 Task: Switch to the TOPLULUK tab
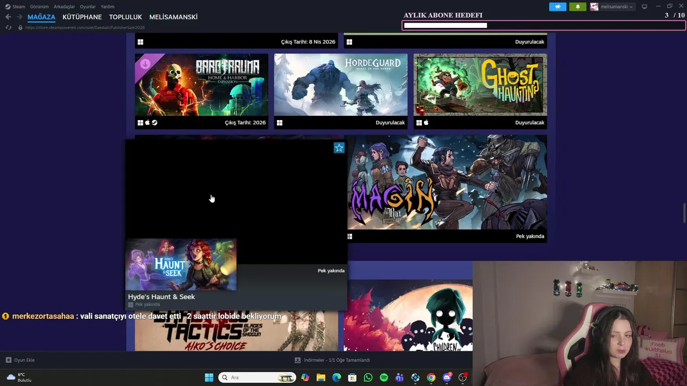pos(126,17)
